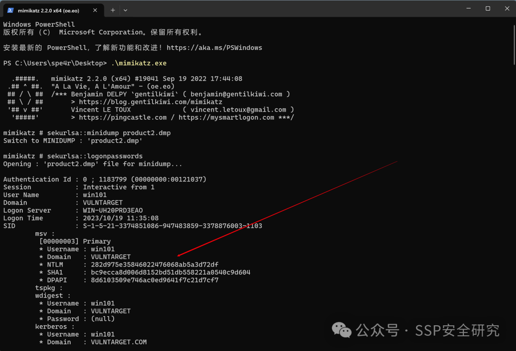Click the 'Opening : product2.dmp' output line

click(x=93, y=164)
